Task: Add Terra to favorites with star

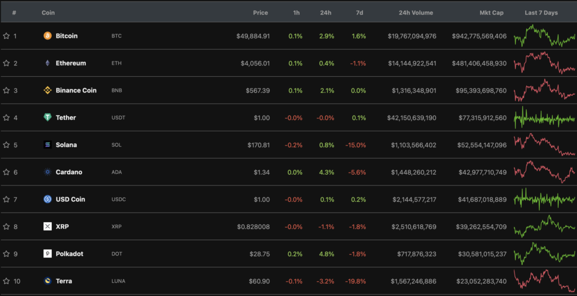Action: coord(6,281)
